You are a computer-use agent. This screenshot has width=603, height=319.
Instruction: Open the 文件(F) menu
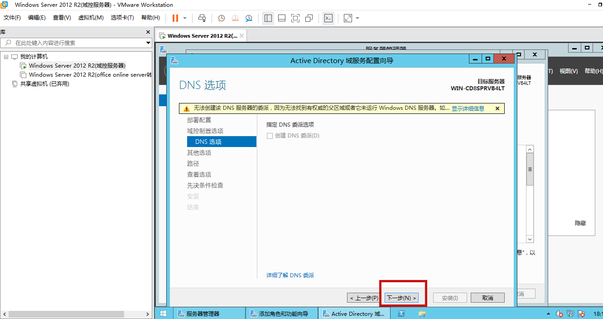click(12, 18)
